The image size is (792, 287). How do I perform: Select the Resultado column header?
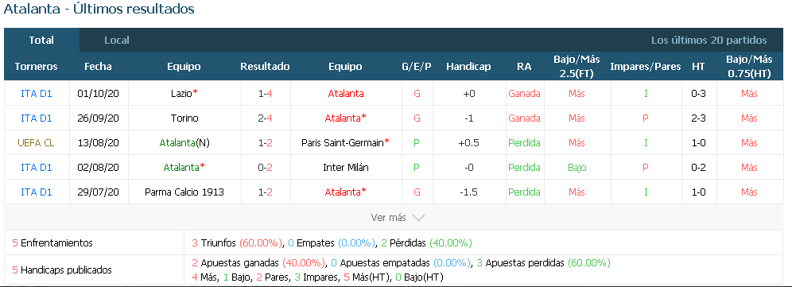click(265, 67)
